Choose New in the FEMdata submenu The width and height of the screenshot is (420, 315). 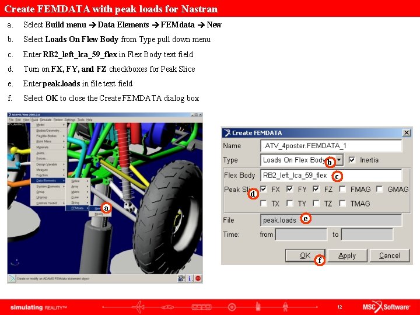coord(98,208)
